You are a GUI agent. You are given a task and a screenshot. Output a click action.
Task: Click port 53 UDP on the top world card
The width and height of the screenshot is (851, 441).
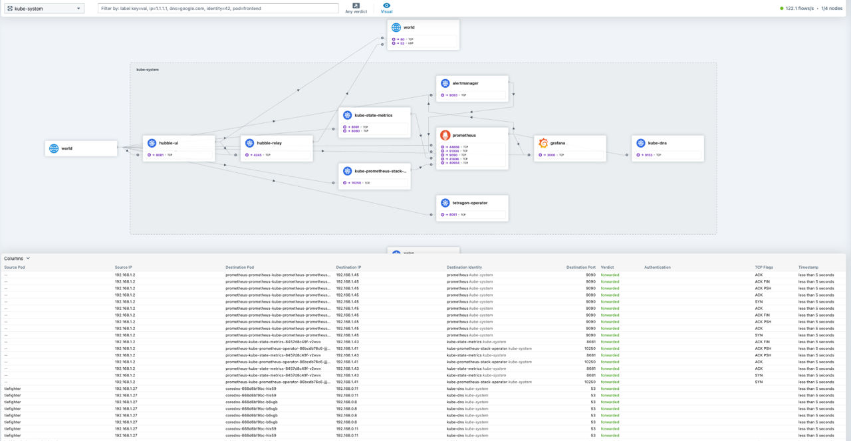[x=403, y=43]
